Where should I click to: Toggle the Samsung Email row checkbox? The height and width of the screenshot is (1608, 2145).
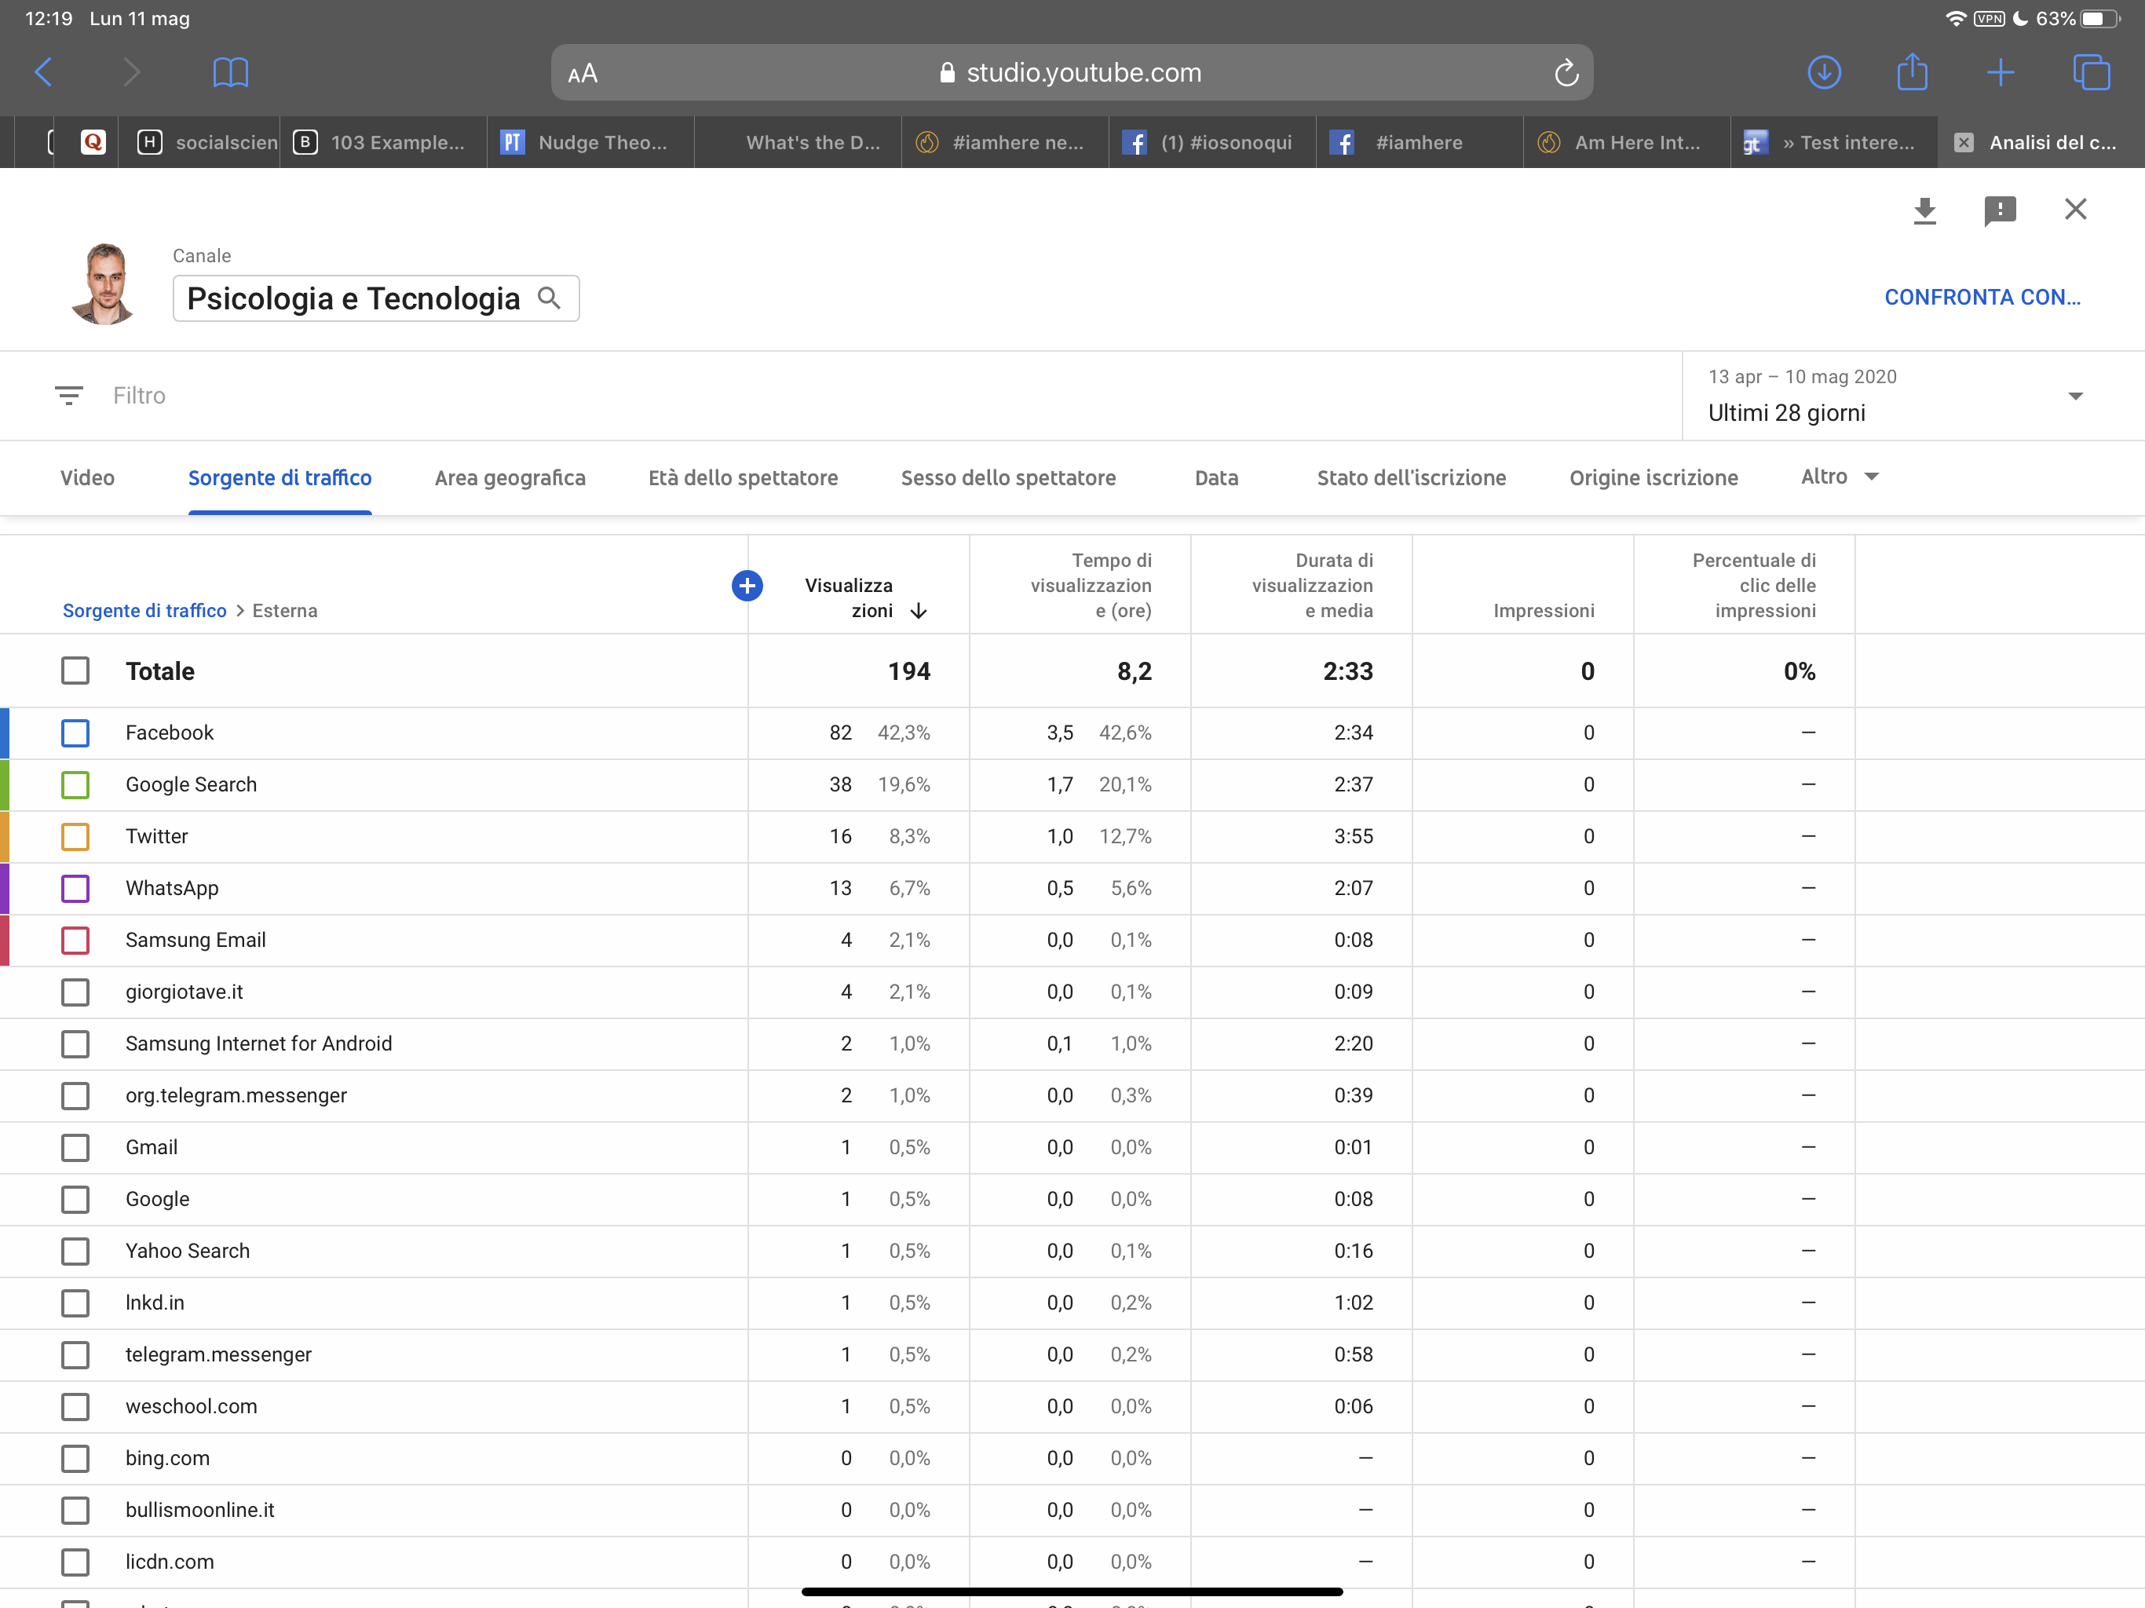click(75, 941)
